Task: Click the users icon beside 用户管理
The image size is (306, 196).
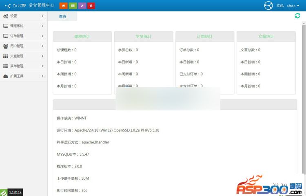Action: pos(6,46)
